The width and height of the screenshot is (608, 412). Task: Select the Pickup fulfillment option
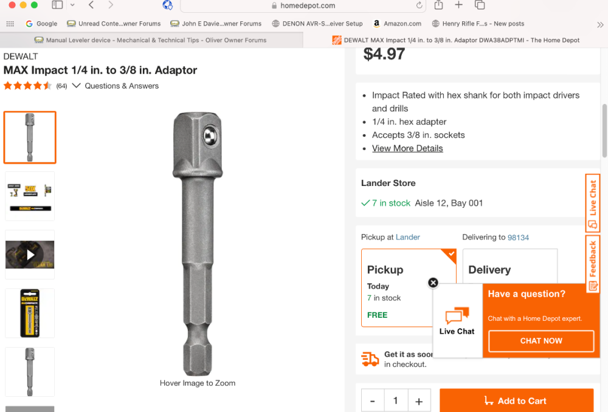pyautogui.click(x=409, y=287)
